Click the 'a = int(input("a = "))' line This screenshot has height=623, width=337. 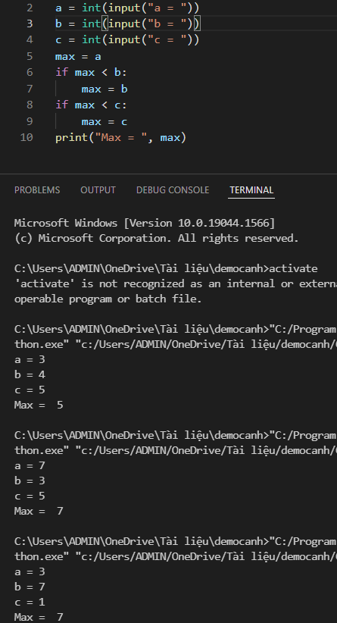[x=127, y=7]
